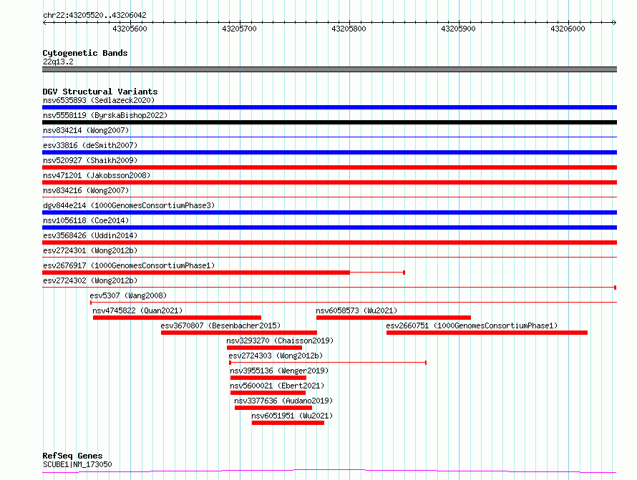The image size is (637, 480).
Task: Select the esv2660751 variant red bar
Action: 487,333
